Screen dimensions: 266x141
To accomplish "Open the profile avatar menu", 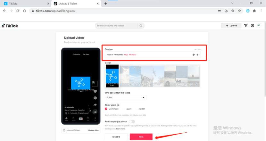I will click(259, 25).
